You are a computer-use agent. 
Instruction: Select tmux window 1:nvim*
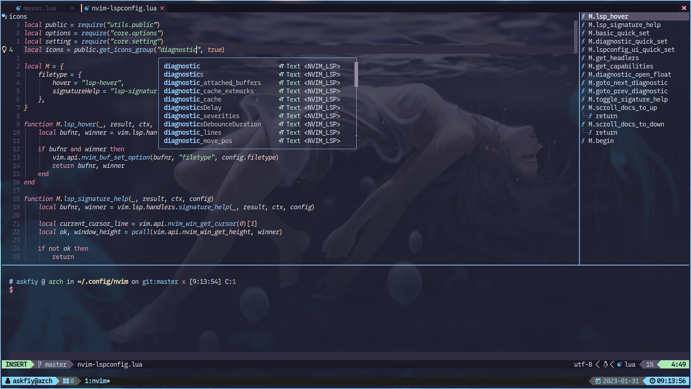[97, 381]
